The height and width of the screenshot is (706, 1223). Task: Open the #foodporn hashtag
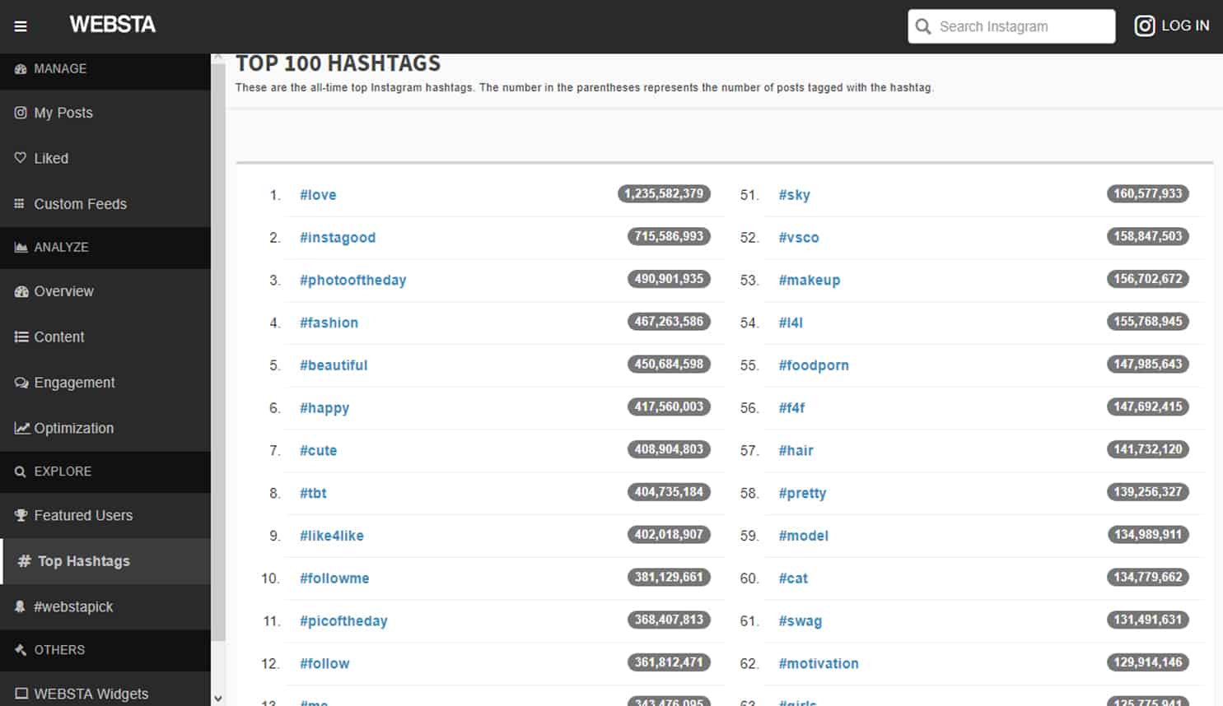[814, 365]
